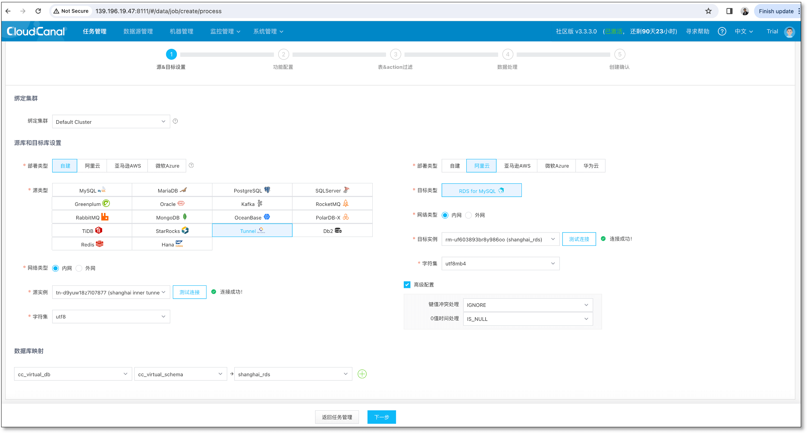This screenshot has height=434, width=809.
Task: Expand the utf8mb4 charset dropdown
Action: tap(500, 264)
